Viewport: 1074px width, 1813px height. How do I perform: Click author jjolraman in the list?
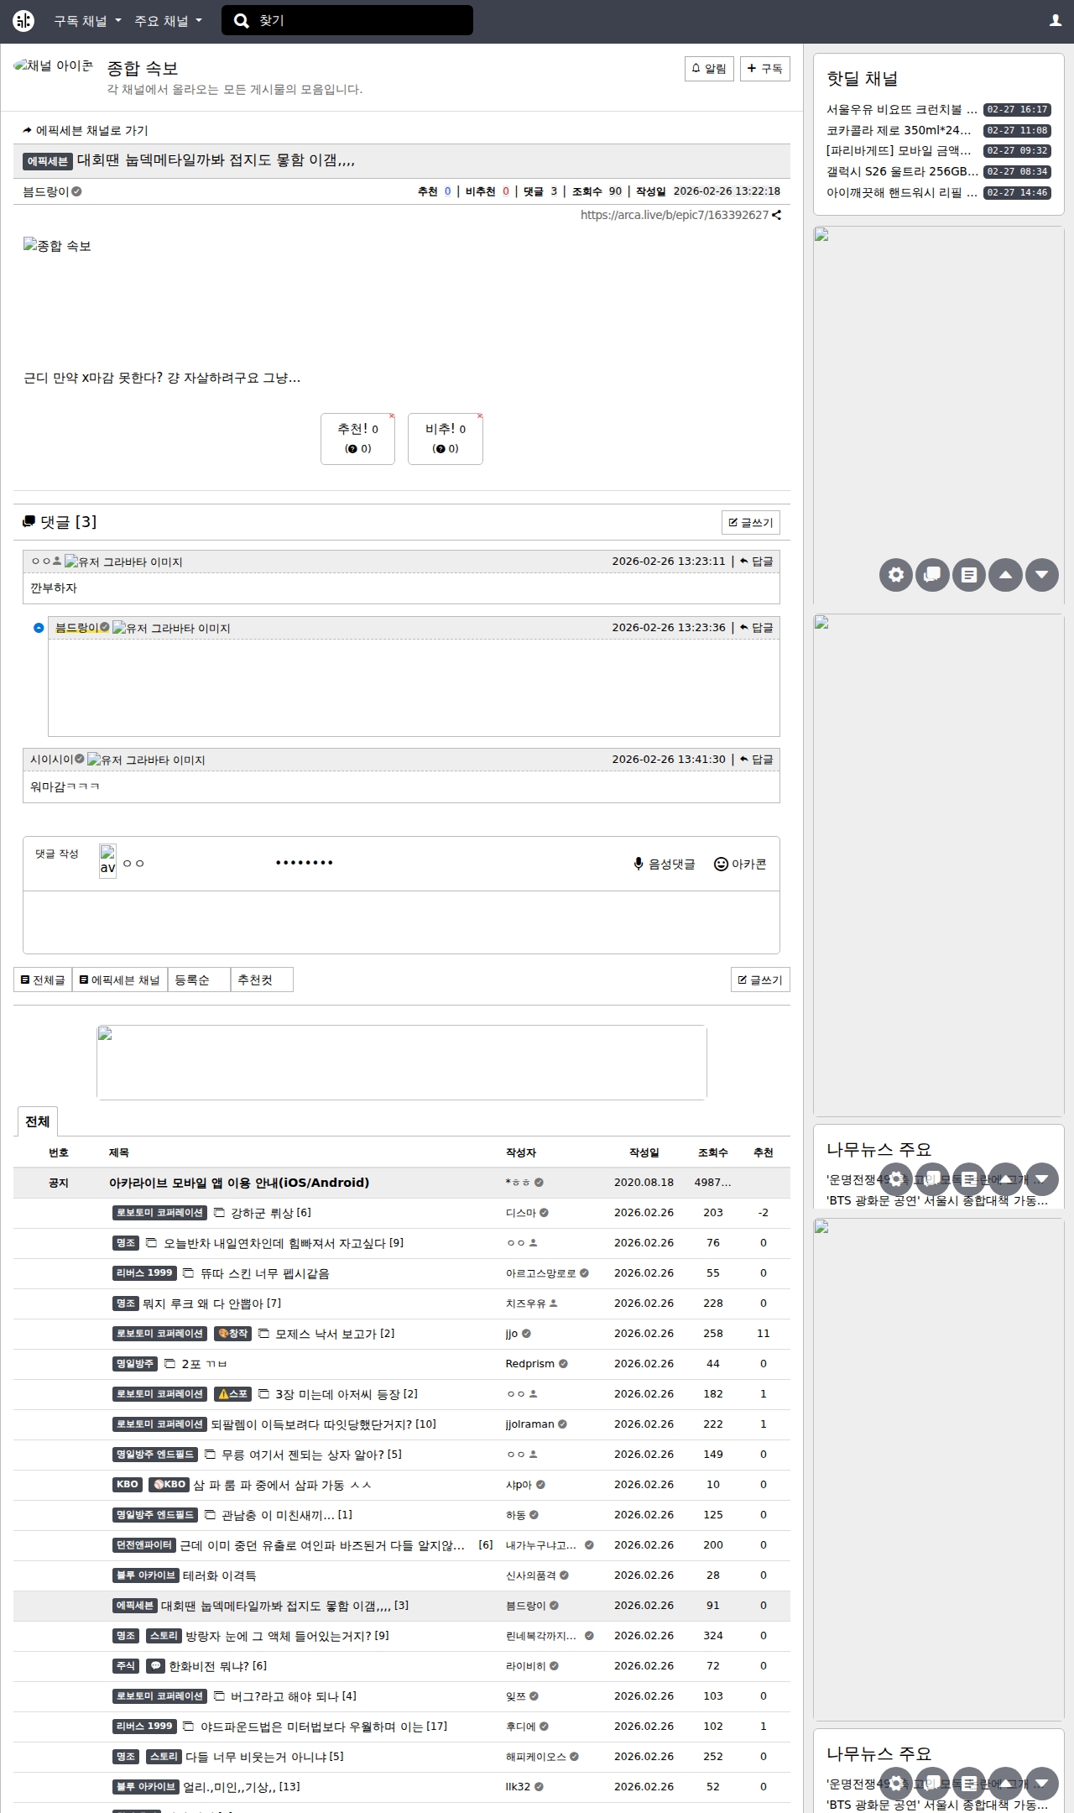coord(530,1424)
